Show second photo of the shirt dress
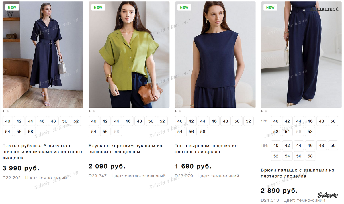Image resolution: width=344 pixels, height=204 pixels. tap(8, 111)
